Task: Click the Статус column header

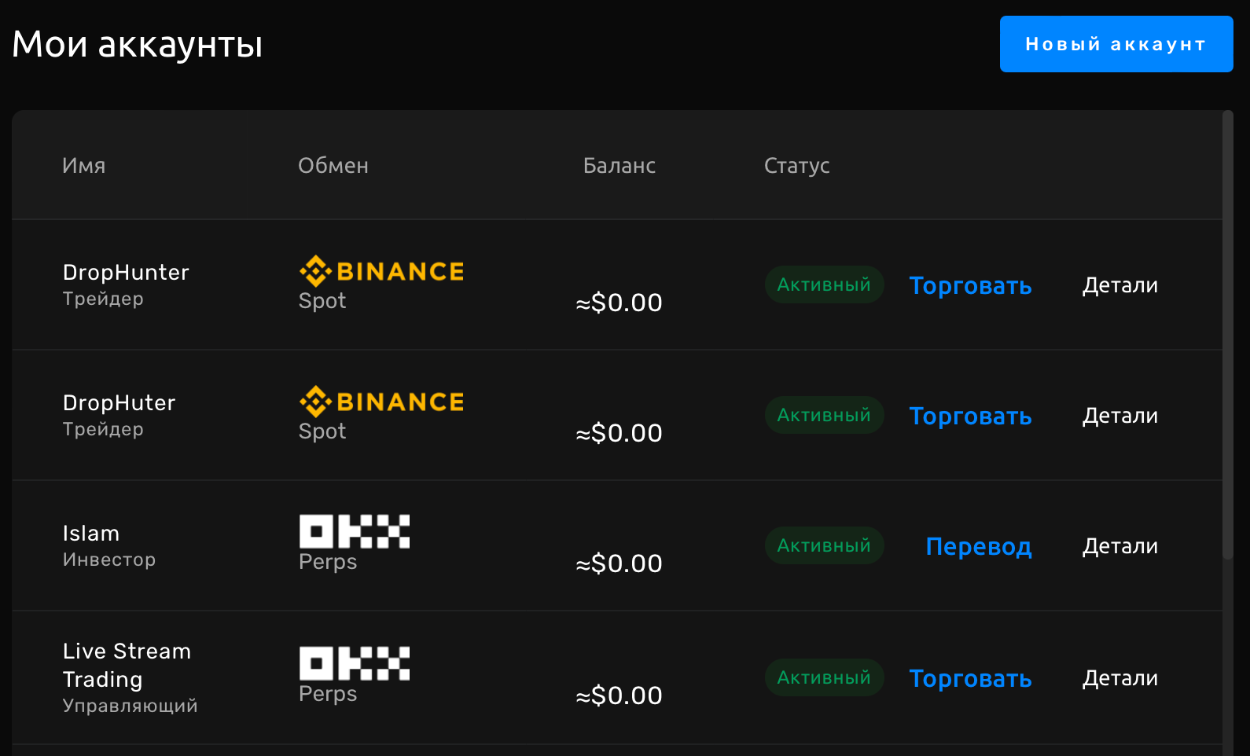Action: [796, 166]
